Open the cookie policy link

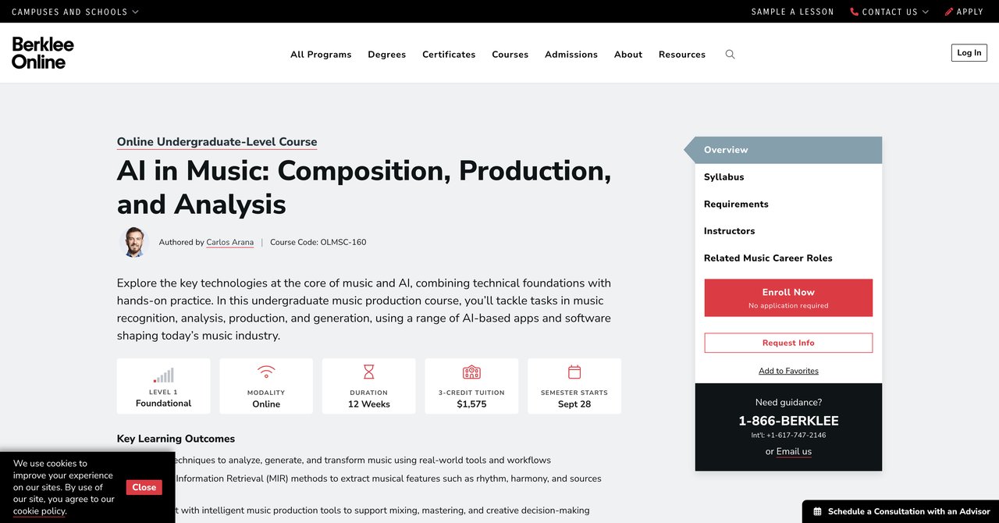point(39,511)
